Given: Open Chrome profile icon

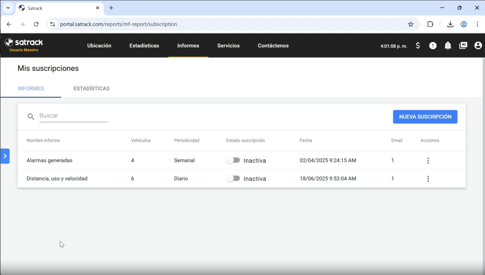Looking at the screenshot, I should tap(464, 24).
